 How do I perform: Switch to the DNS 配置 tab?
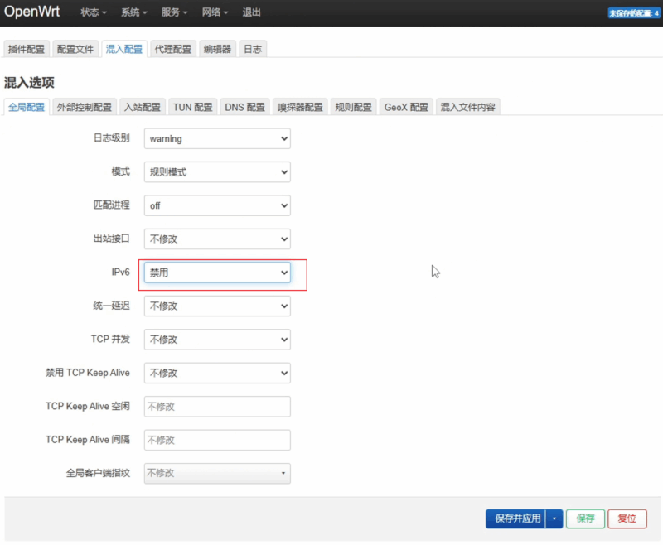click(245, 107)
